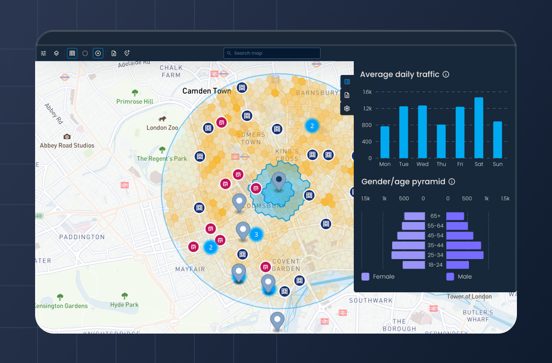Image resolution: width=552 pixels, height=363 pixels.
Task: Click the Male legend color swatch
Action: [x=450, y=276]
